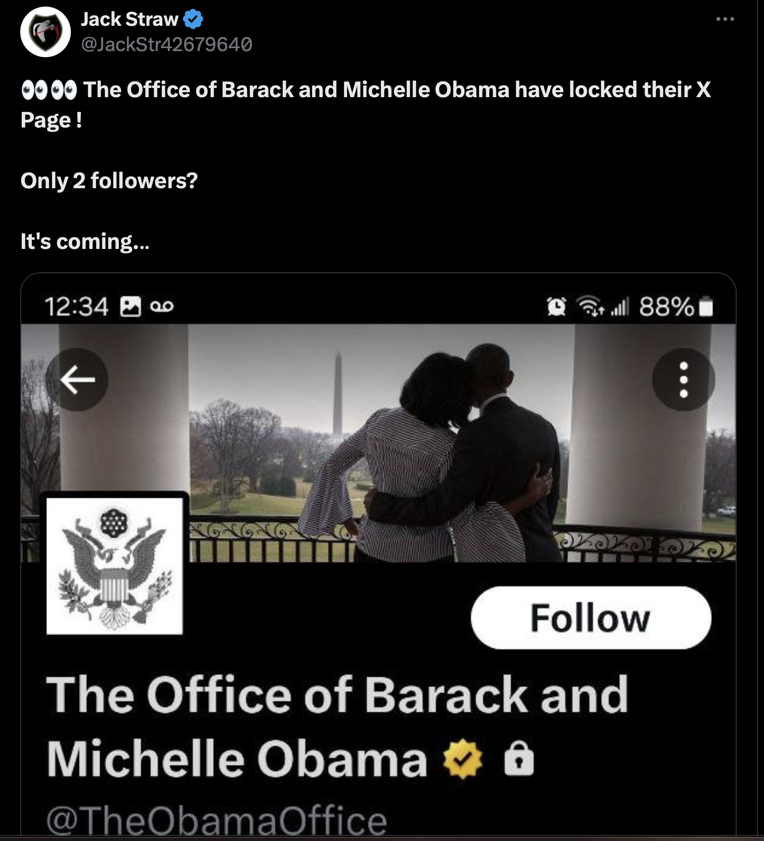
Task: Click the alarm clock status icon
Action: (557, 306)
